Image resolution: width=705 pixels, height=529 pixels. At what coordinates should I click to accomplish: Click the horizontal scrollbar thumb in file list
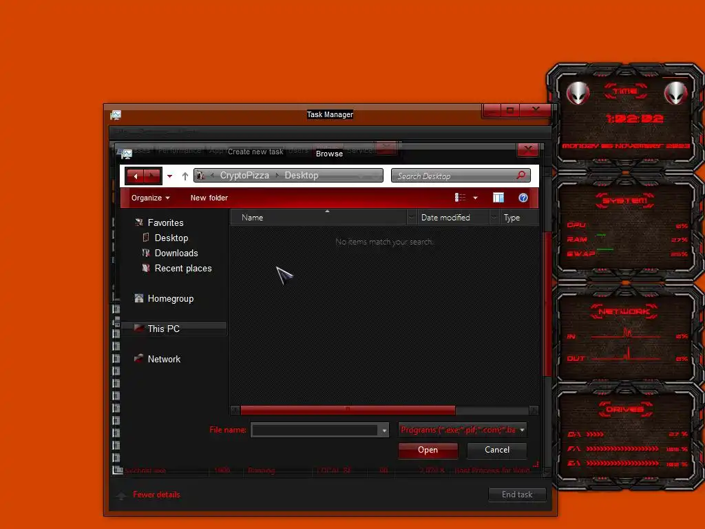coord(348,410)
